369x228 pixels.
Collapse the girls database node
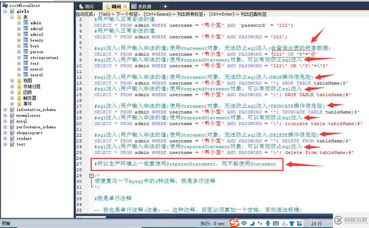point(5,11)
